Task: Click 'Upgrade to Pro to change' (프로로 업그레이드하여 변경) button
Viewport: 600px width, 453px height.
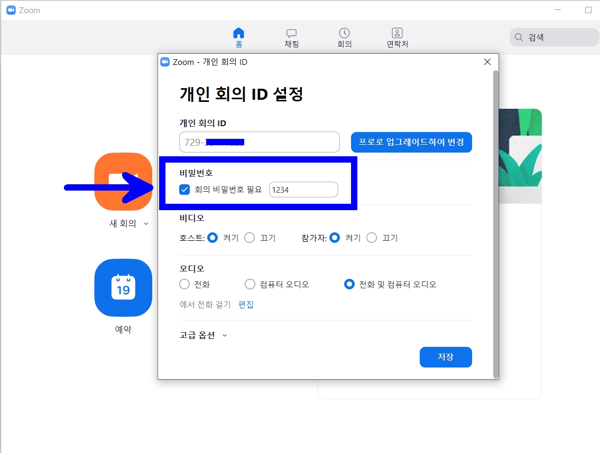Action: click(411, 142)
